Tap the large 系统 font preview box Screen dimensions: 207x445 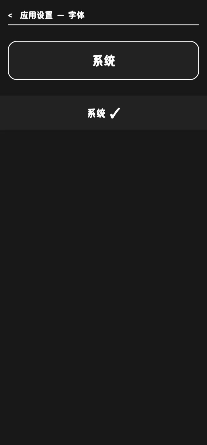pyautogui.click(x=103, y=60)
